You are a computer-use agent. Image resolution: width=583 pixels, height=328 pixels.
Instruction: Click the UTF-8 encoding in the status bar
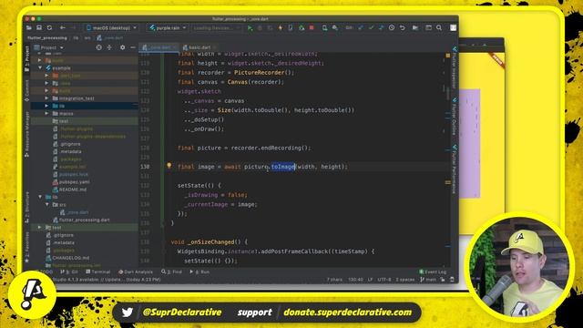click(384, 280)
